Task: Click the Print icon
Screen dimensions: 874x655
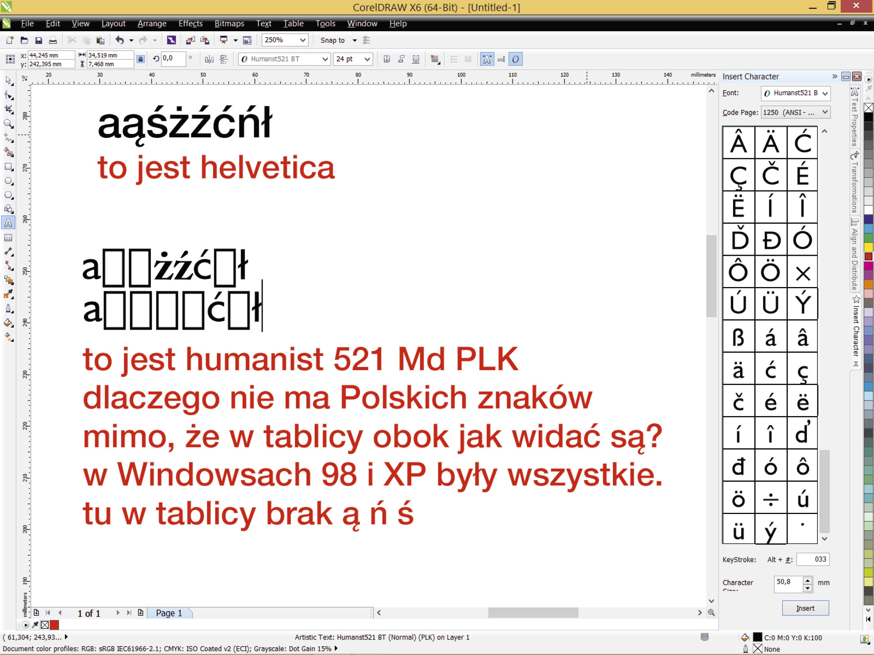Action: pos(52,40)
